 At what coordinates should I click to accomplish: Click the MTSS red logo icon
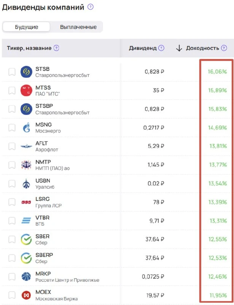(26, 90)
